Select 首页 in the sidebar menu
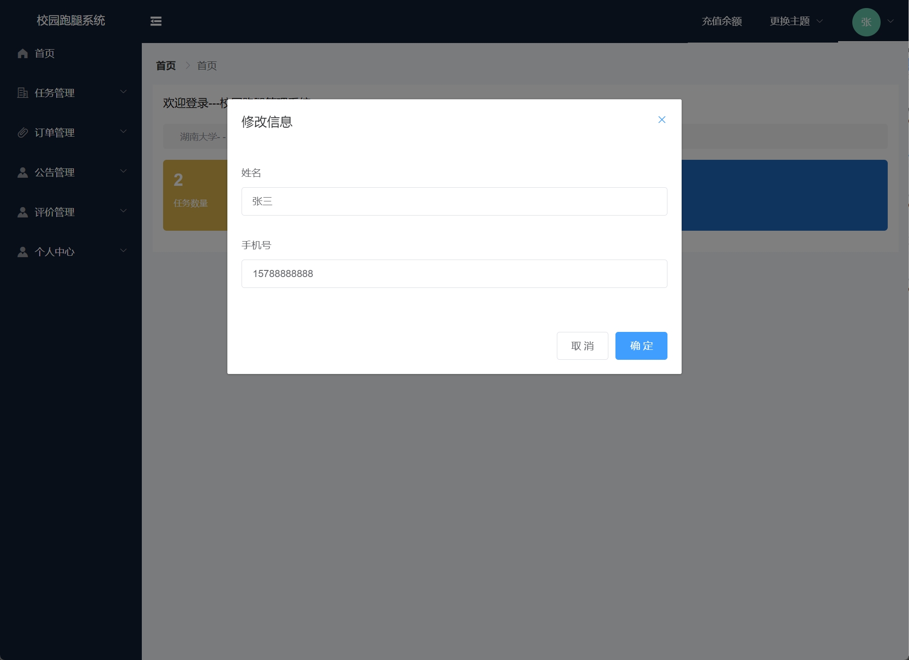909x660 pixels. tap(45, 53)
